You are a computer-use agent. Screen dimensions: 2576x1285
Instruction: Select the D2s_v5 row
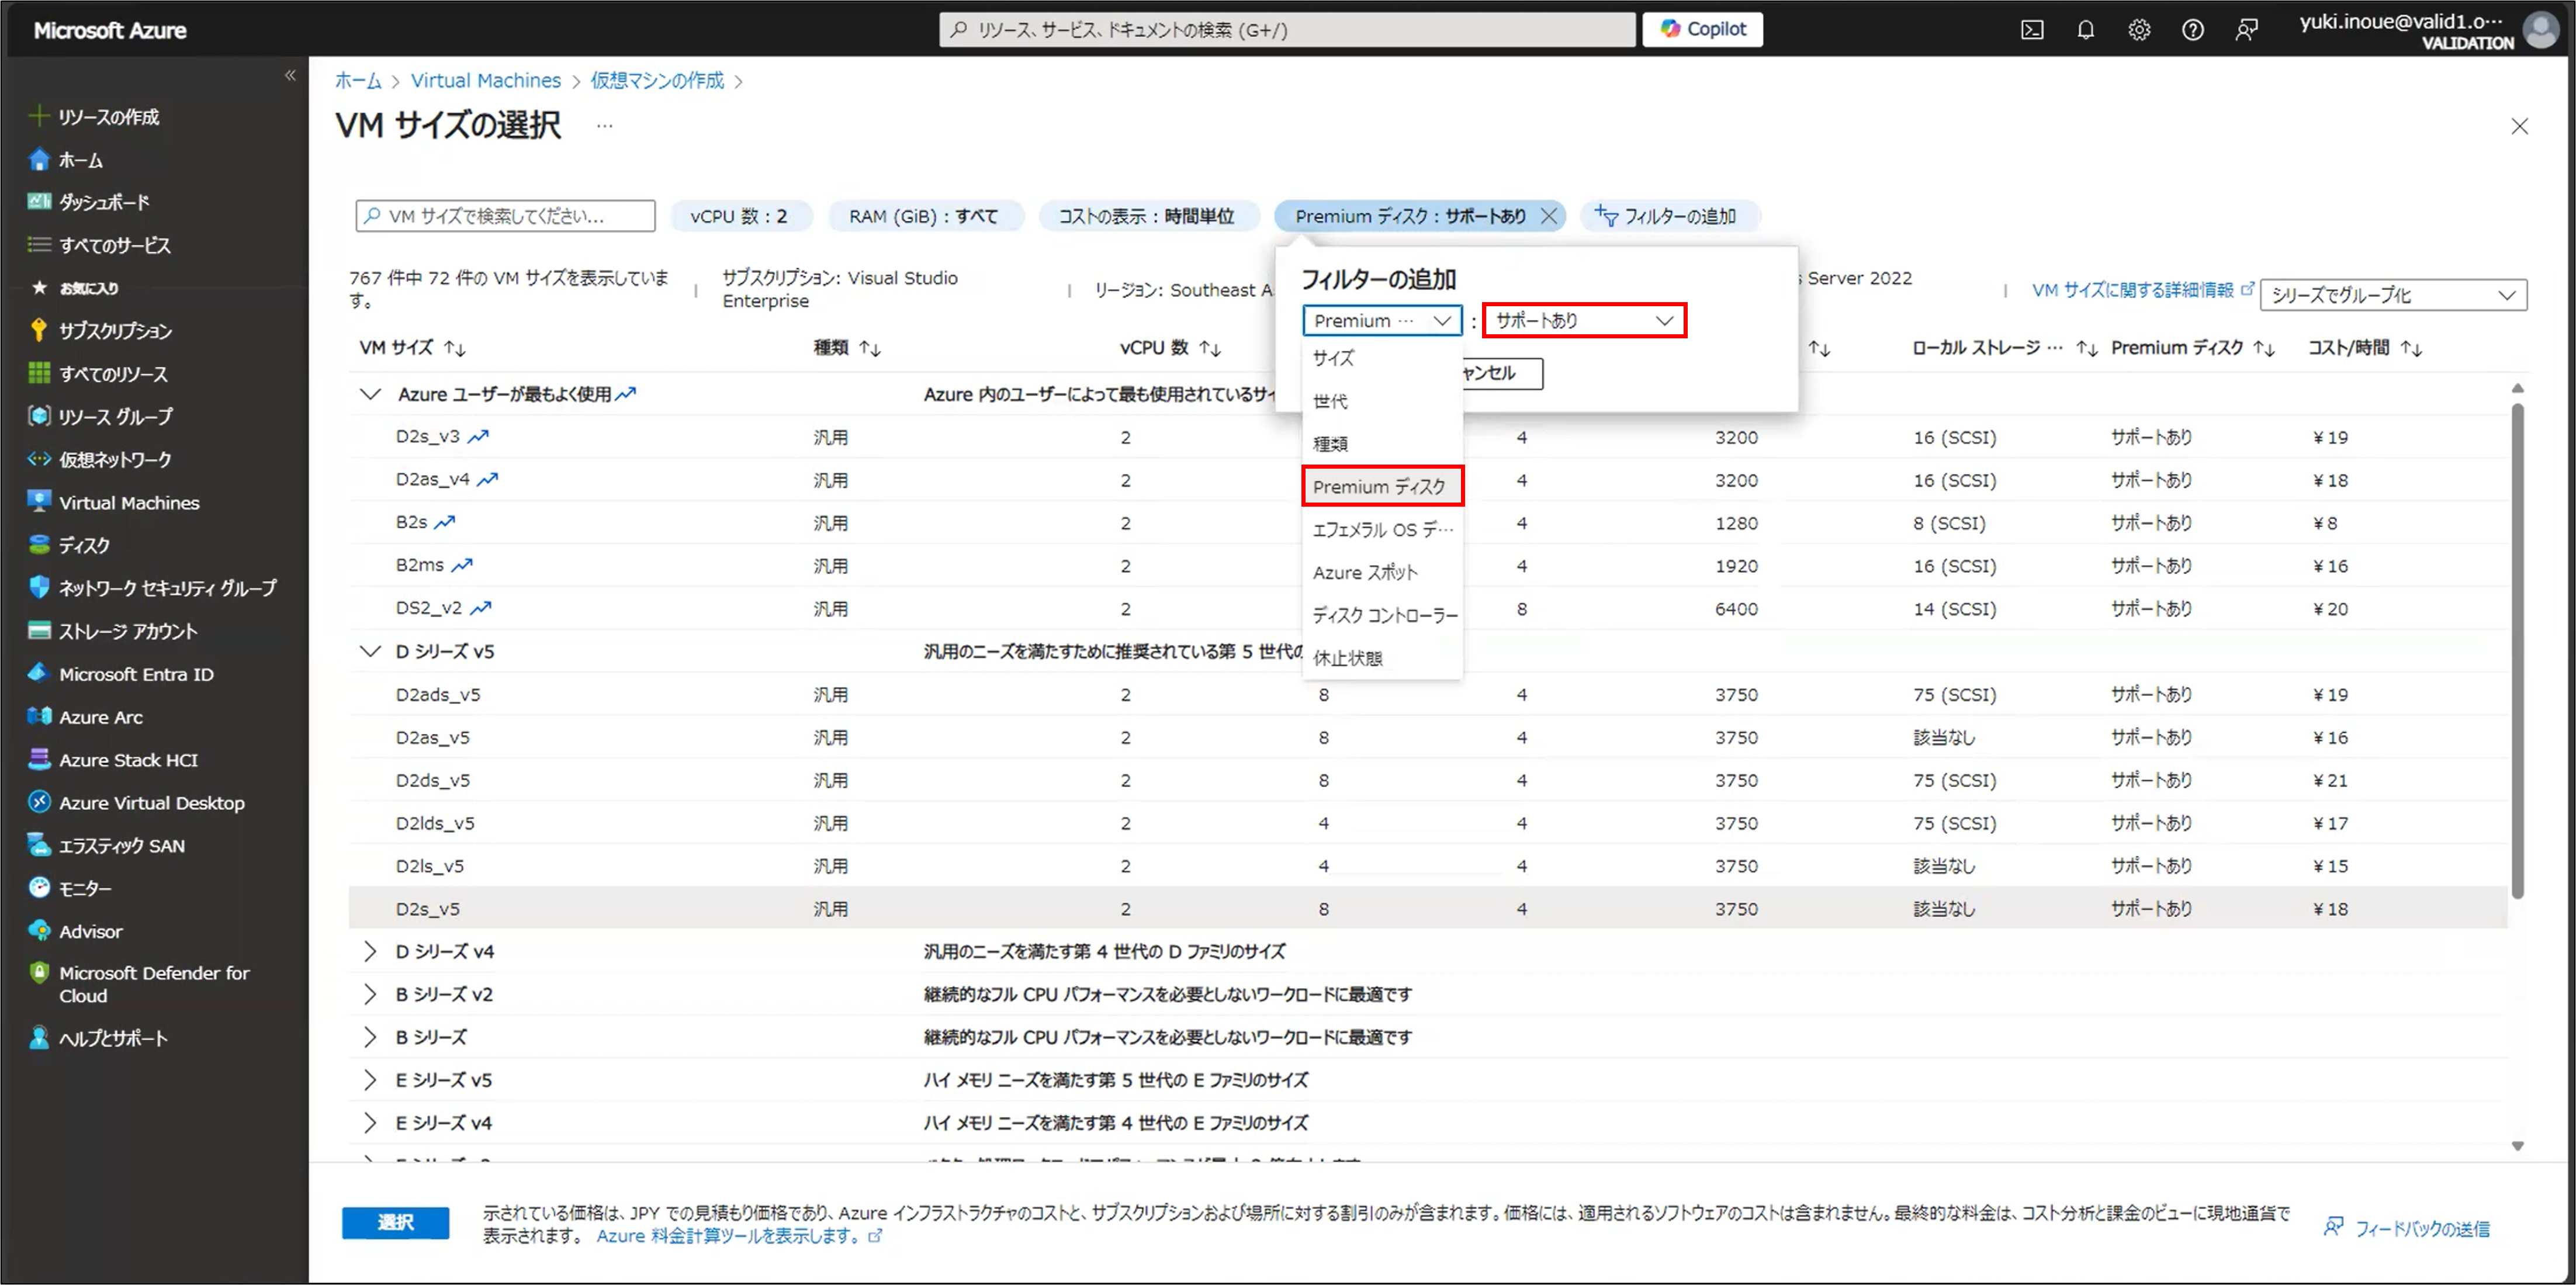[1427, 908]
